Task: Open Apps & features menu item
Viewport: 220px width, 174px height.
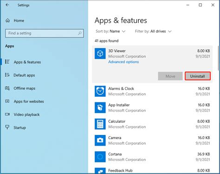Action: [x=27, y=62]
